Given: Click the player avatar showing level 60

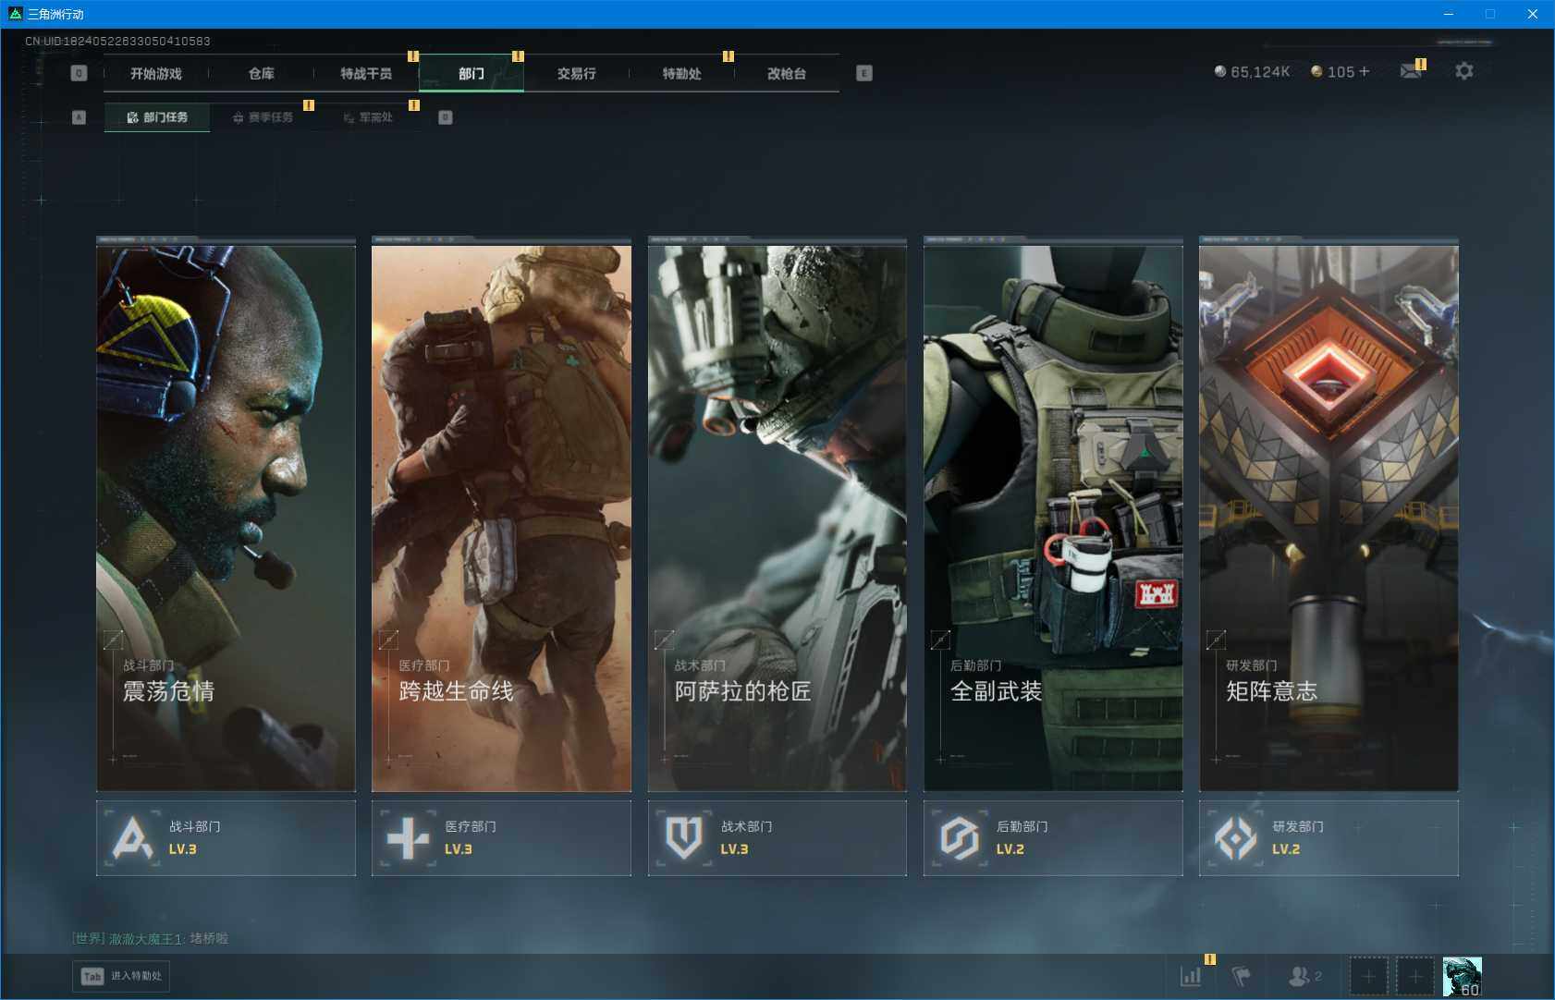Looking at the screenshot, I should [x=1462, y=976].
